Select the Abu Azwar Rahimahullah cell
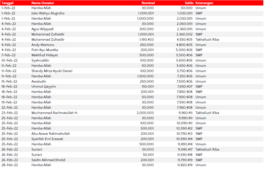 pos(51,134)
